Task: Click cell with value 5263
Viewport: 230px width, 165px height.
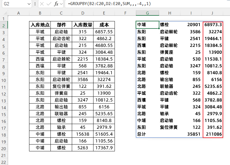Action: [83, 148]
